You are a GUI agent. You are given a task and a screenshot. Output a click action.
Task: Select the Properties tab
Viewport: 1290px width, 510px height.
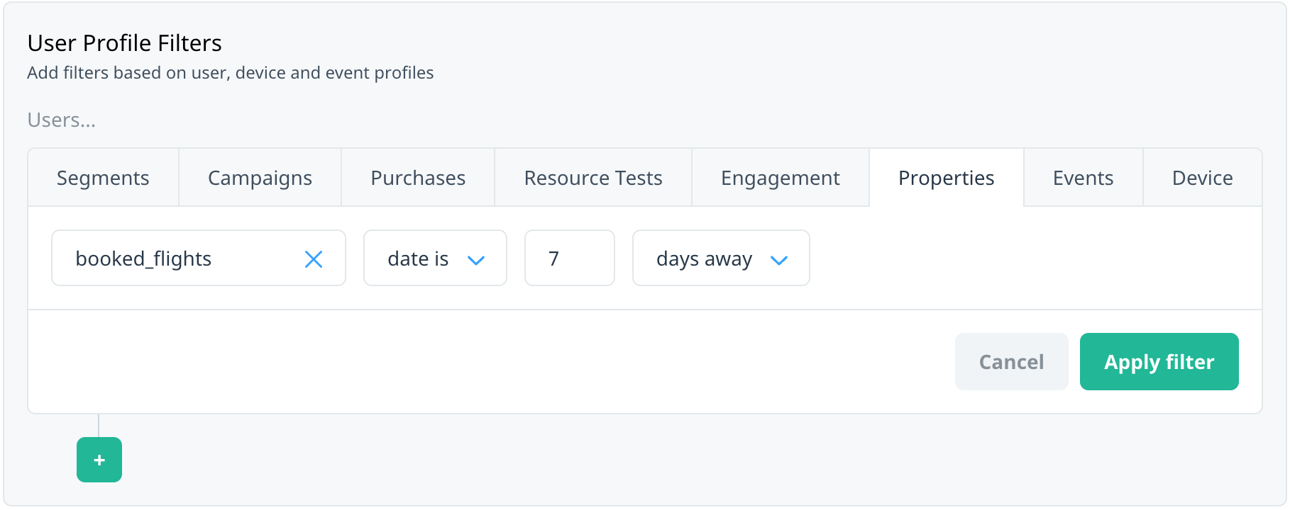[x=947, y=178]
